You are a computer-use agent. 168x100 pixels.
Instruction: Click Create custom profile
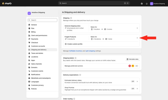[x=74, y=44]
